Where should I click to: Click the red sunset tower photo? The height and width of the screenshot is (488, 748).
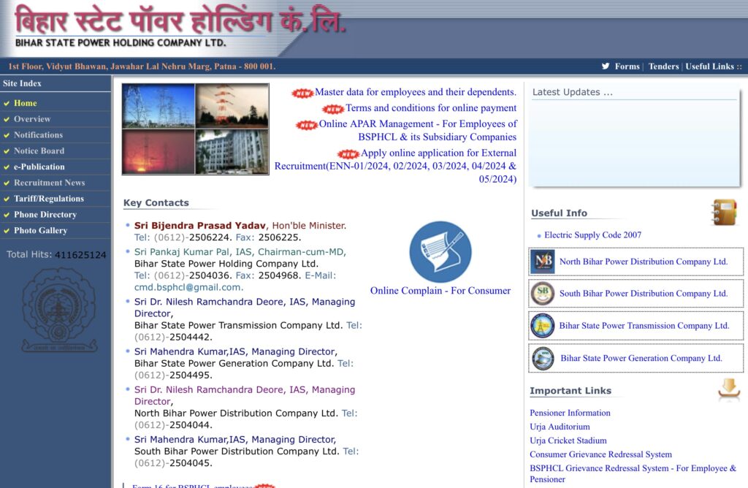[x=159, y=152]
